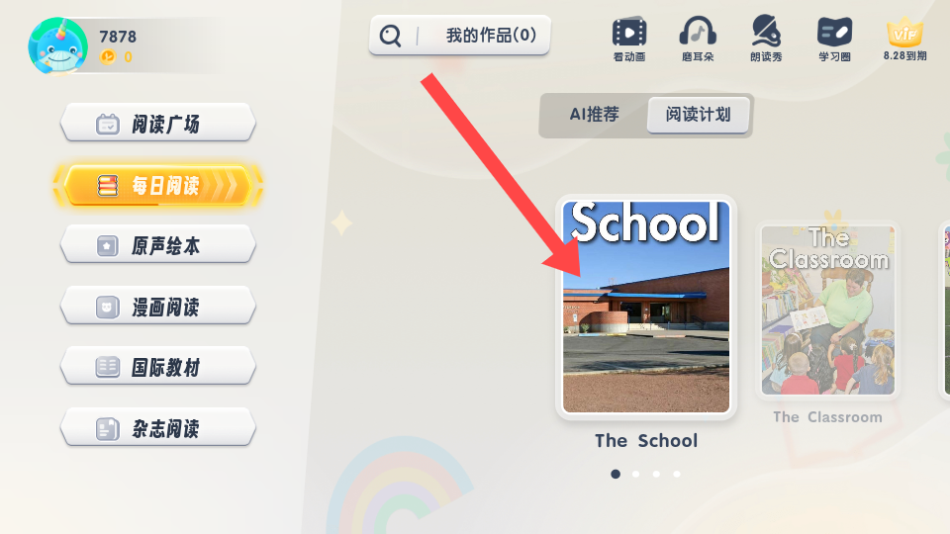Select 每日阅读 in the sidebar

tap(157, 185)
